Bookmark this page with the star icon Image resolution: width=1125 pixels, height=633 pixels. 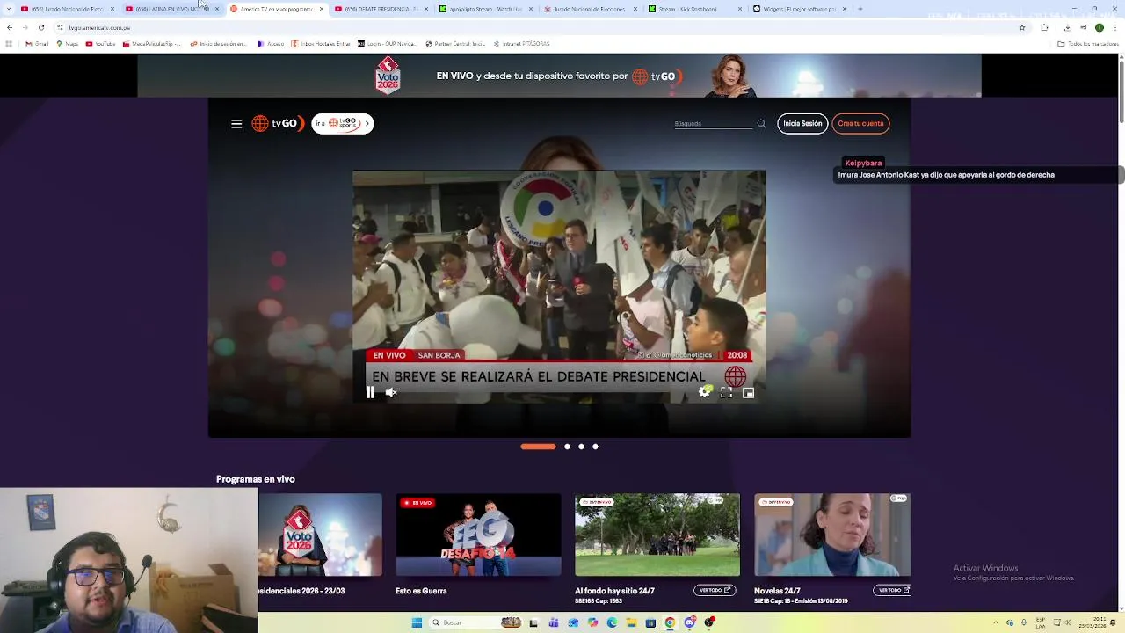(1022, 27)
